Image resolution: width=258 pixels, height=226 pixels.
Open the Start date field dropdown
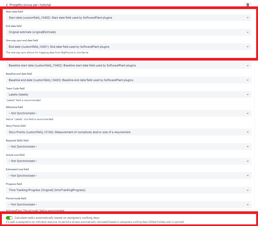(128, 18)
